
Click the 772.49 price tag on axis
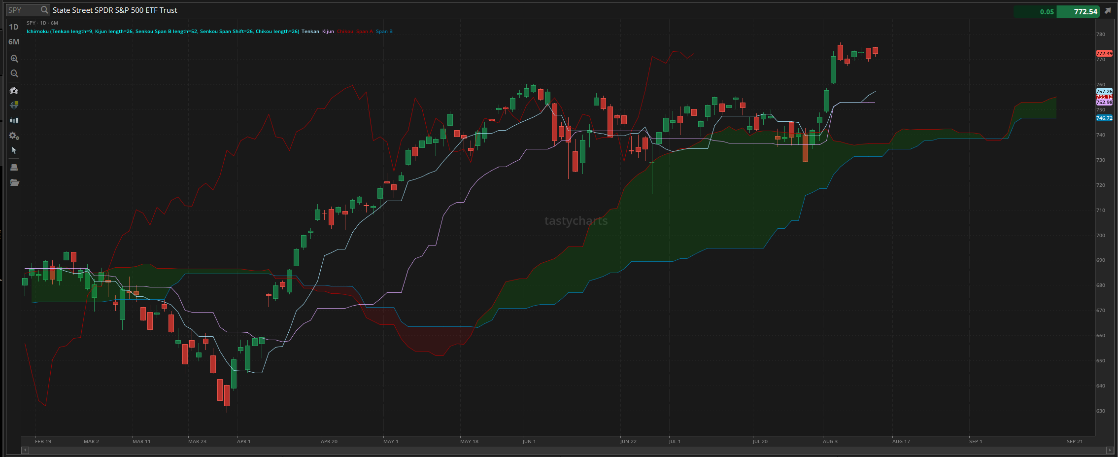pos(1104,53)
